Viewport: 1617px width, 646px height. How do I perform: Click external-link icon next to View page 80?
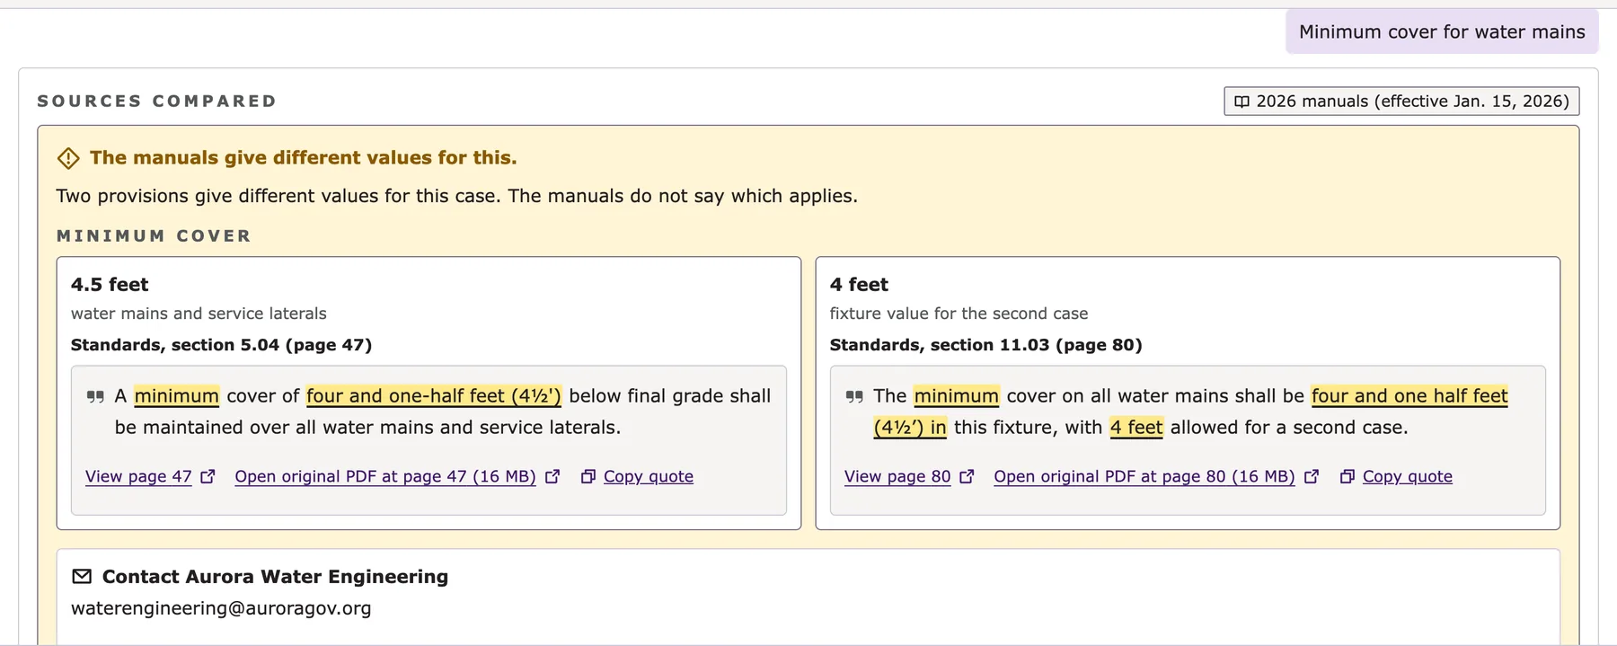coord(967,476)
